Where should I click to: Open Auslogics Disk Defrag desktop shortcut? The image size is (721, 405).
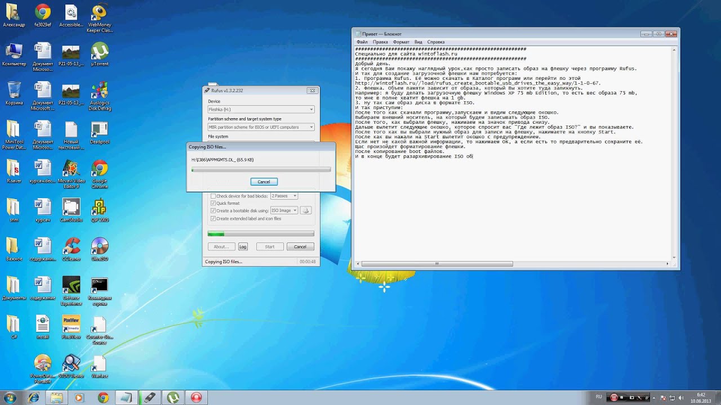[x=100, y=96]
